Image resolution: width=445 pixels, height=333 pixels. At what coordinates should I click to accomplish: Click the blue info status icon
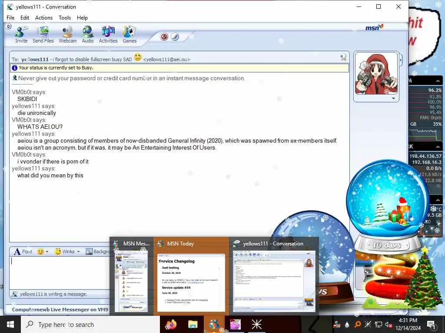tap(14, 68)
